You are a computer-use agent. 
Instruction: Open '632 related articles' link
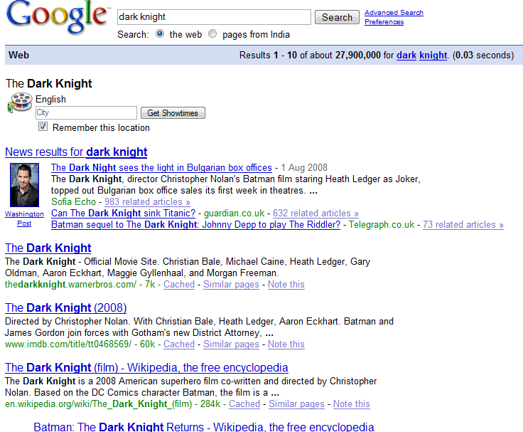(316, 214)
